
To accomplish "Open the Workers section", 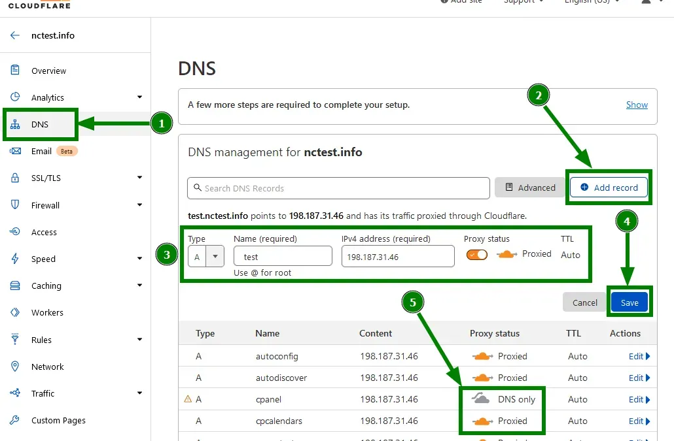I will (x=47, y=312).
